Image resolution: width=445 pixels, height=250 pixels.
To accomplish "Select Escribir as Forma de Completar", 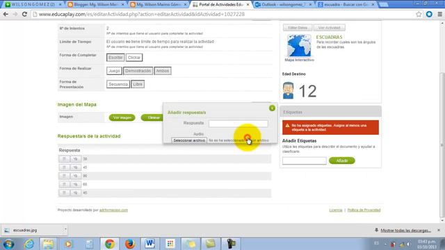I will click(x=115, y=58).
